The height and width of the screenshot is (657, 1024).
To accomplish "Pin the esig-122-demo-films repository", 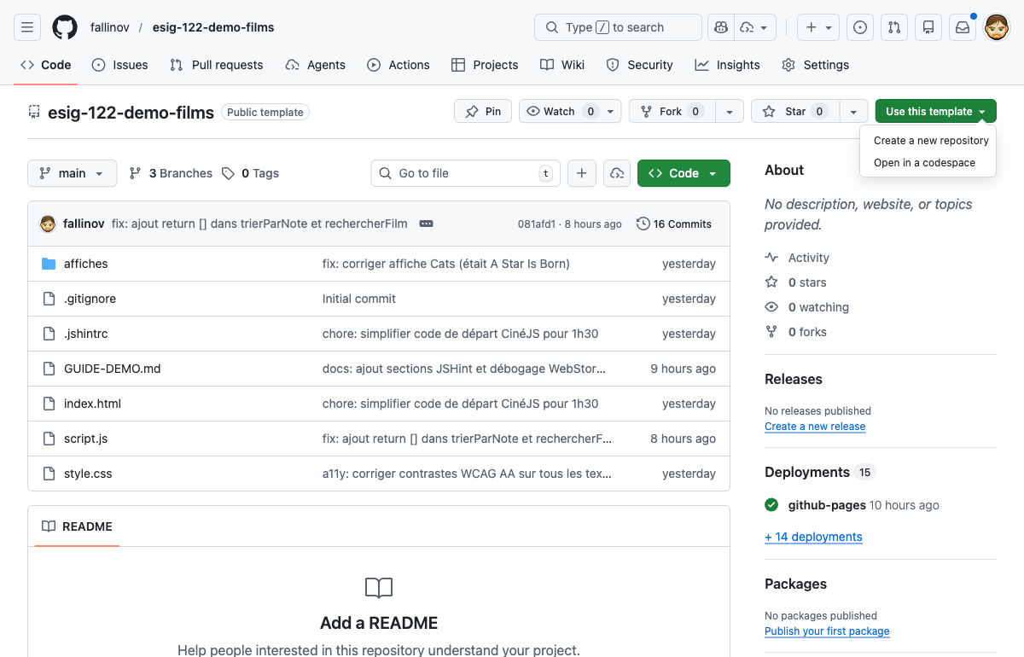I will click(x=482, y=111).
